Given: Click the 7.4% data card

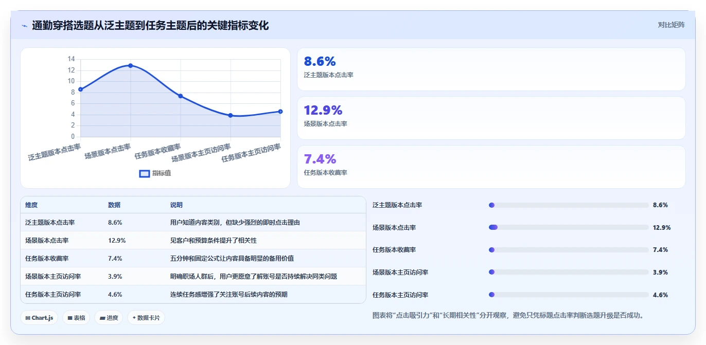Looking at the screenshot, I should 491,167.
